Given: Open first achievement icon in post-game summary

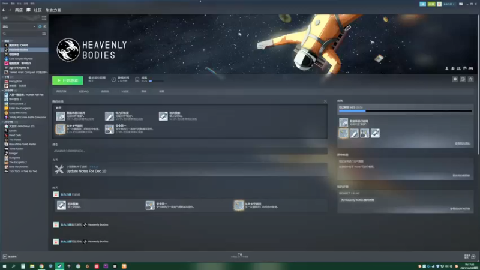Looking at the screenshot, I should pyautogui.click(x=61, y=116).
